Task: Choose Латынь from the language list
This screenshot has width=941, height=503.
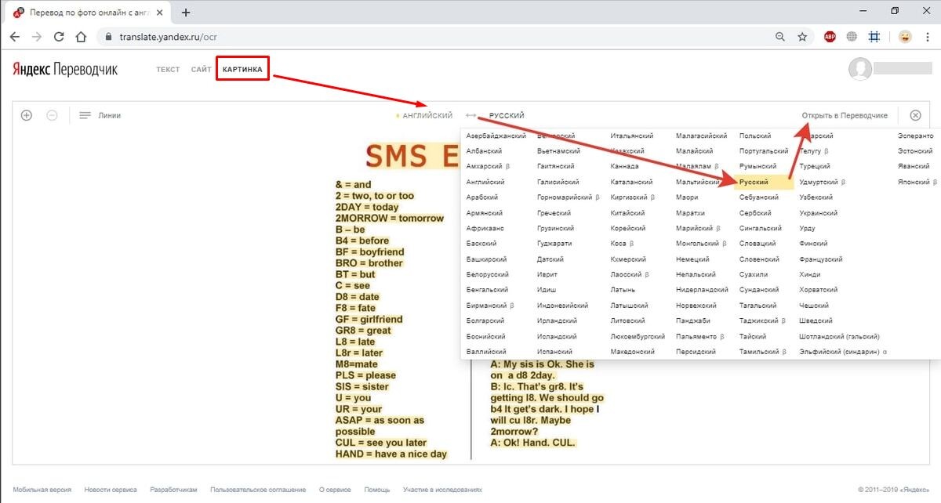Action: (x=623, y=290)
